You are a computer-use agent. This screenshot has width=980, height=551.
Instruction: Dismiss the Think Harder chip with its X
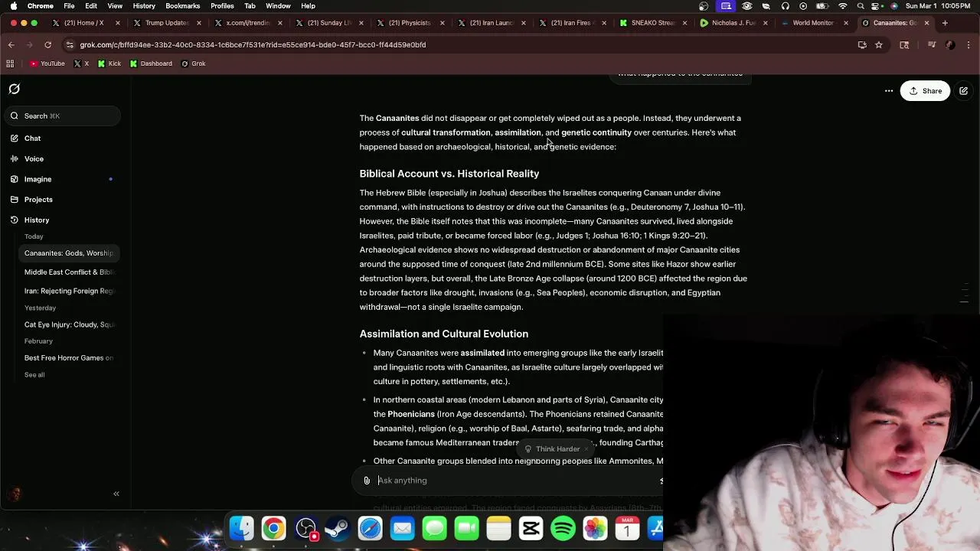(586, 449)
